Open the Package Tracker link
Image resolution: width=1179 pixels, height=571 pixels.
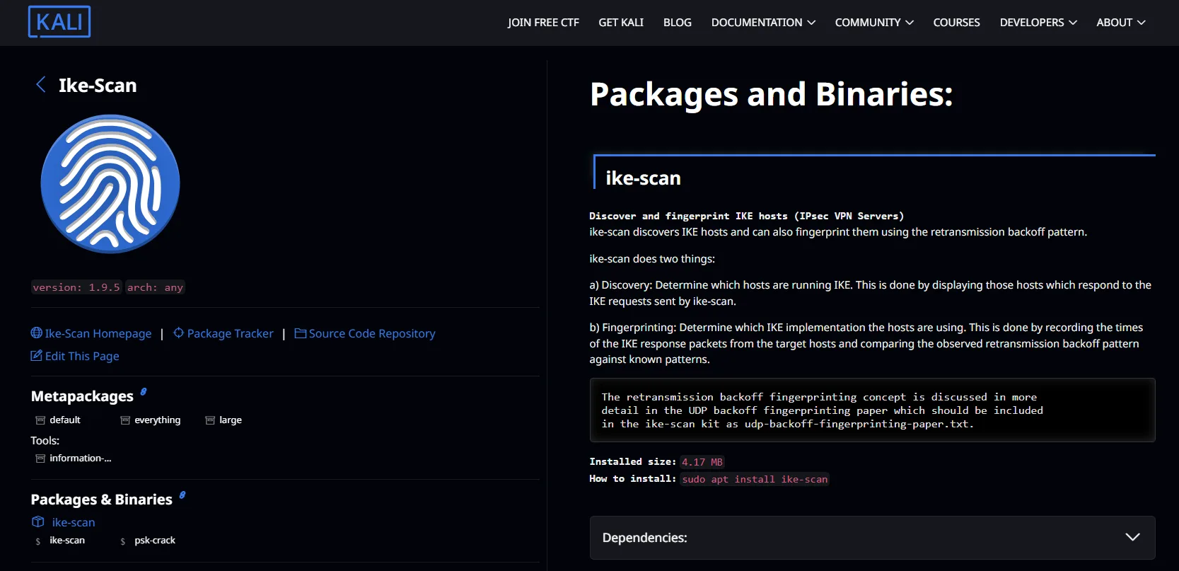pyautogui.click(x=230, y=333)
